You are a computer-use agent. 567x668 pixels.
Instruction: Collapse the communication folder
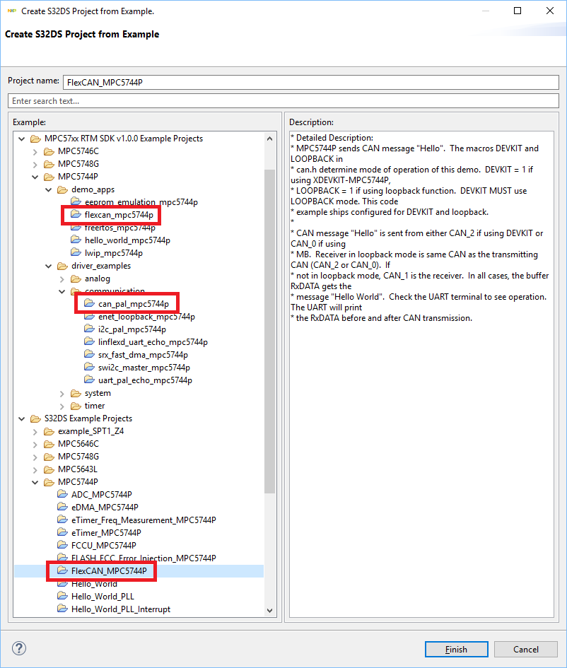tap(62, 292)
